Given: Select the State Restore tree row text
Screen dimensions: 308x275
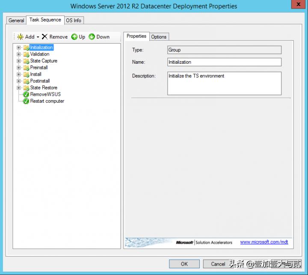Looking at the screenshot, I should tap(44, 88).
